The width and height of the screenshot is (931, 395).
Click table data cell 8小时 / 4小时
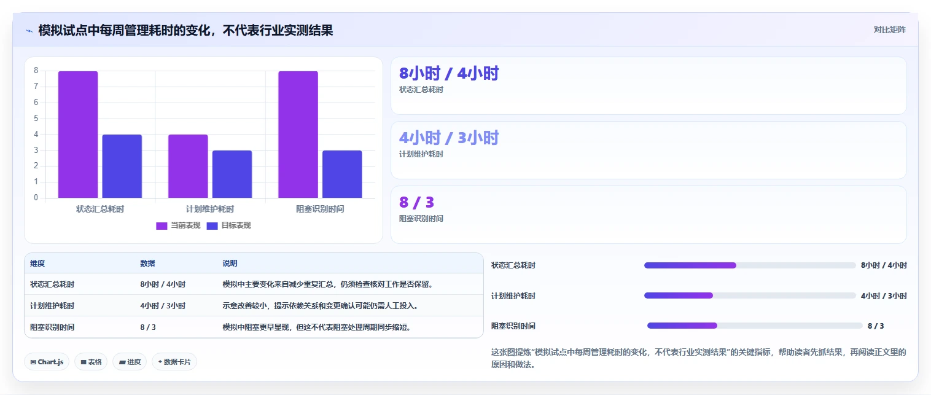[163, 284]
